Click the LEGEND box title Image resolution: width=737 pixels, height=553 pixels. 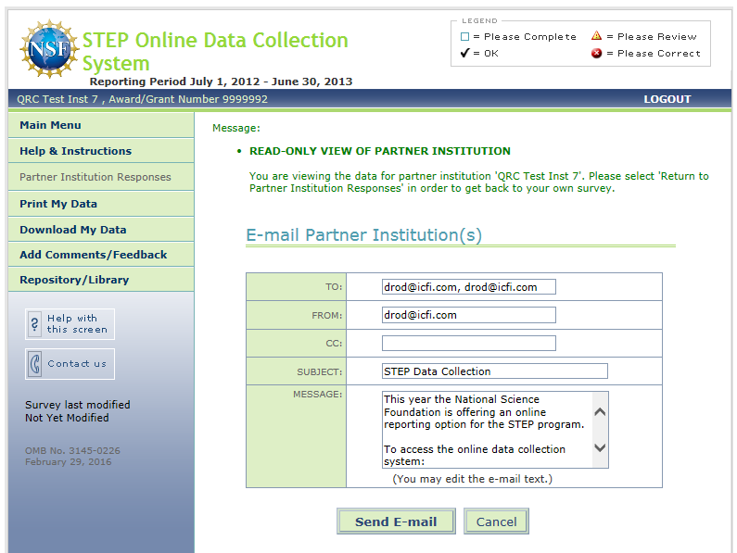pos(479,20)
